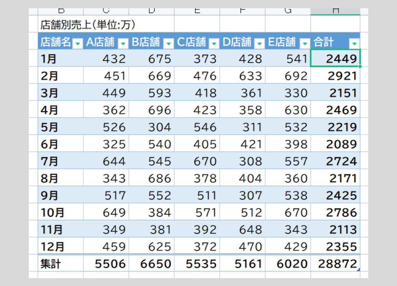Select cell with value 311
397x286 pixels.
point(242,126)
